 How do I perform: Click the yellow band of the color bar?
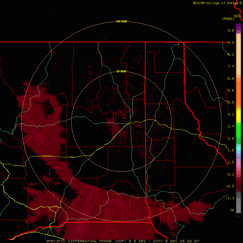[238, 116]
